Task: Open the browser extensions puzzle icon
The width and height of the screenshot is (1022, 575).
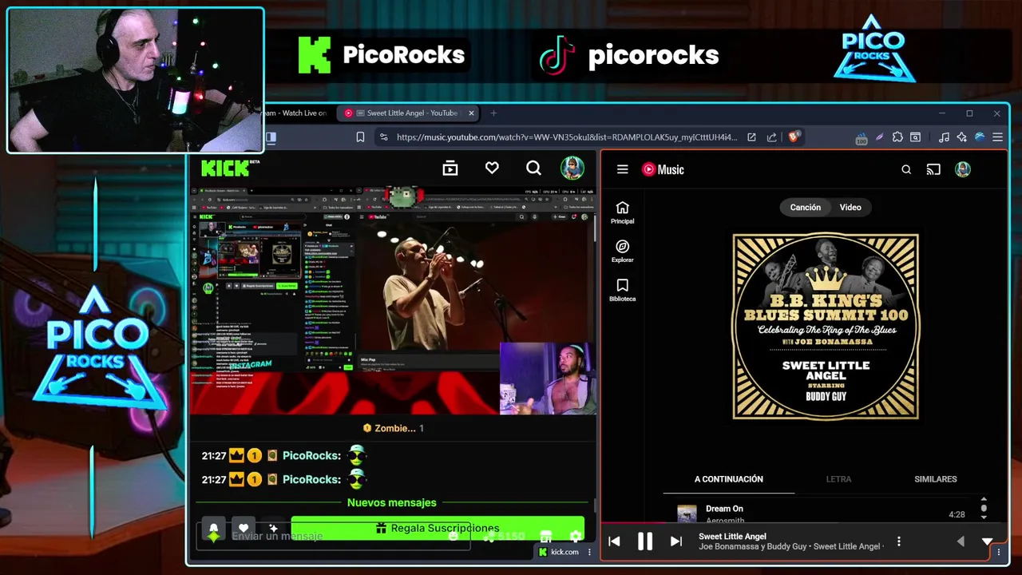Action: pyautogui.click(x=897, y=137)
